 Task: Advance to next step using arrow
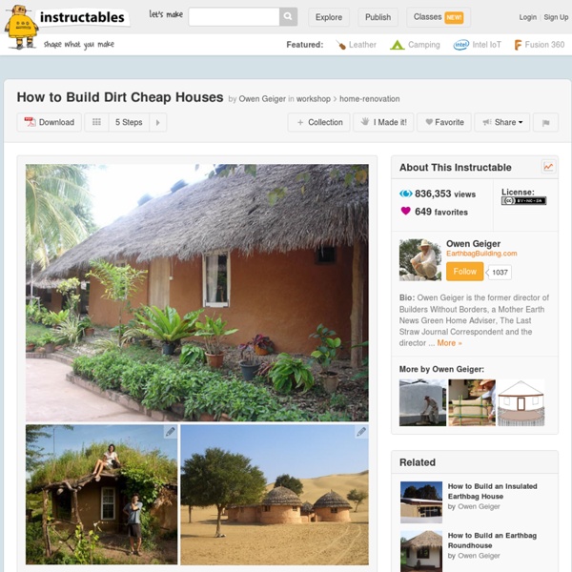pos(158,123)
